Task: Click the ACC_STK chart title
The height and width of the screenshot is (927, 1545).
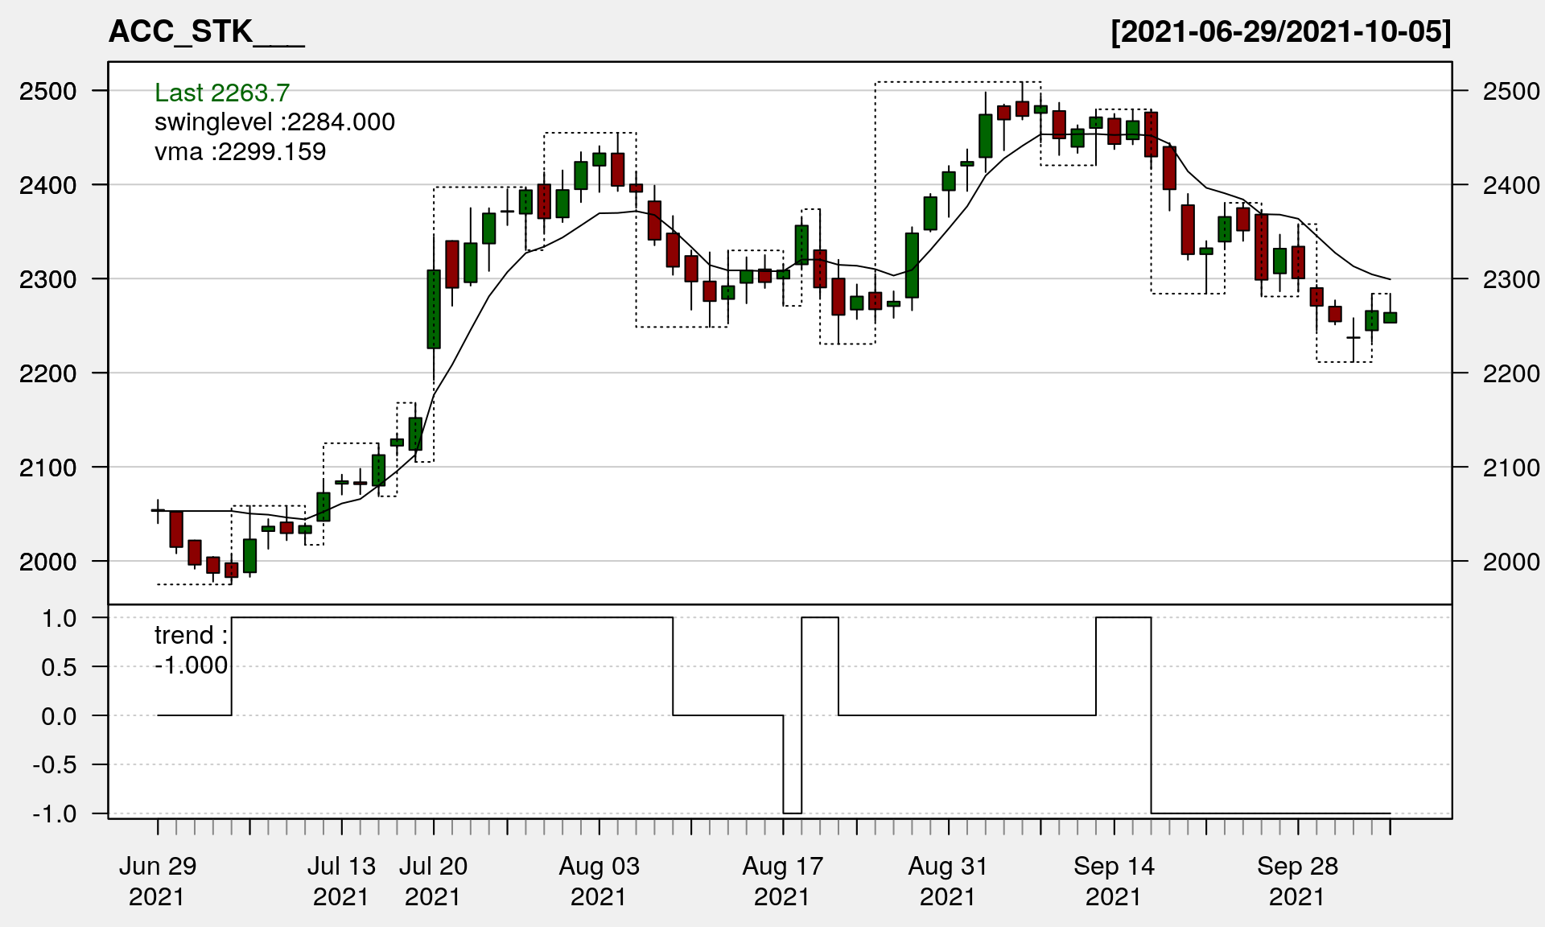Action: click(x=206, y=32)
